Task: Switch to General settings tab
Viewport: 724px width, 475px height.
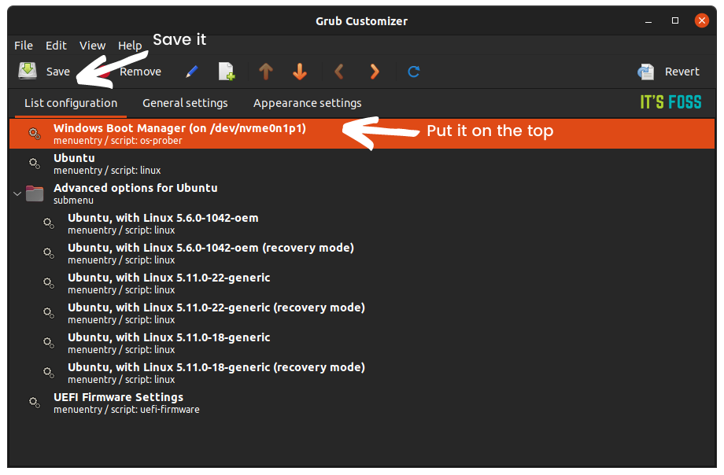Action: (x=185, y=103)
